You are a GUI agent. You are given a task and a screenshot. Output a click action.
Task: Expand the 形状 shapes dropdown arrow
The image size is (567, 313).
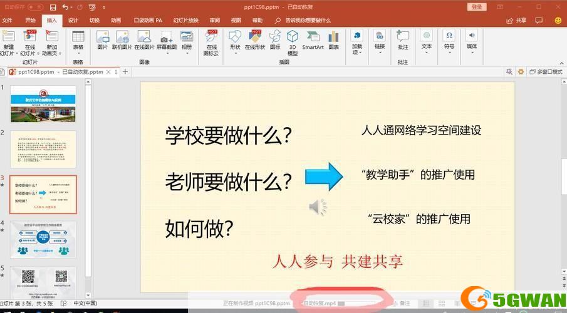pyautogui.click(x=236, y=53)
